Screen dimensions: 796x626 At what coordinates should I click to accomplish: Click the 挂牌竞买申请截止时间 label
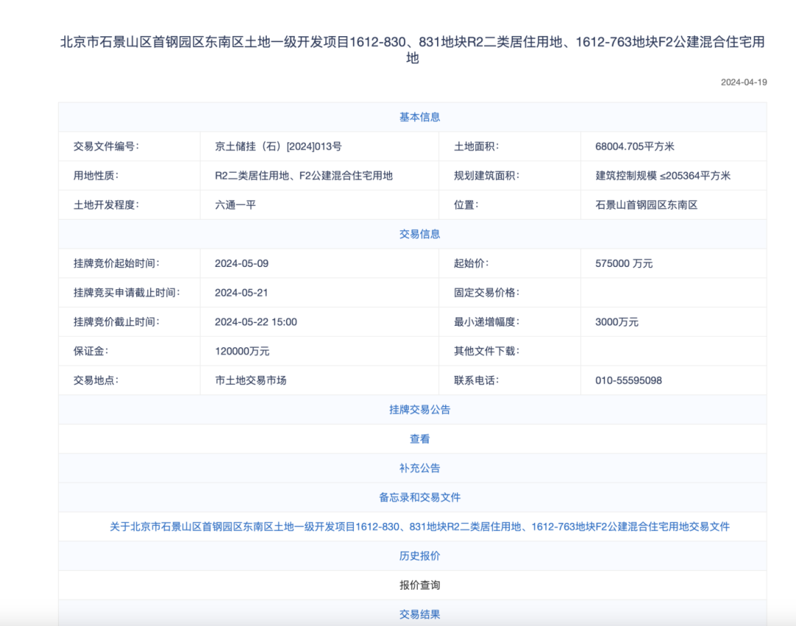[x=127, y=293]
